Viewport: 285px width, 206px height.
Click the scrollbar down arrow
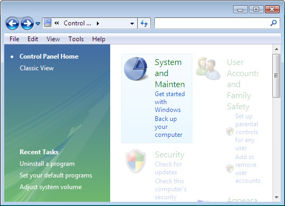pos(277,198)
